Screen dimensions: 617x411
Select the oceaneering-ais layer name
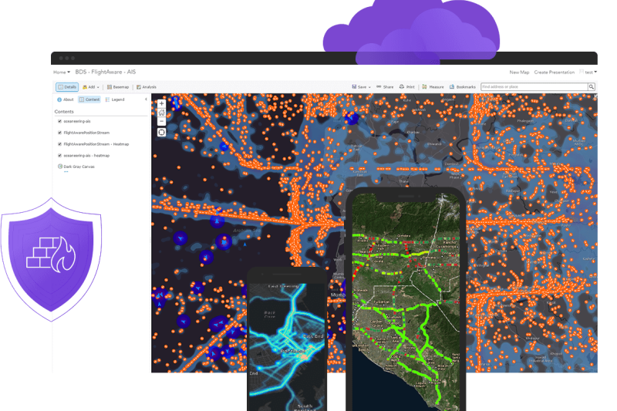coord(77,122)
